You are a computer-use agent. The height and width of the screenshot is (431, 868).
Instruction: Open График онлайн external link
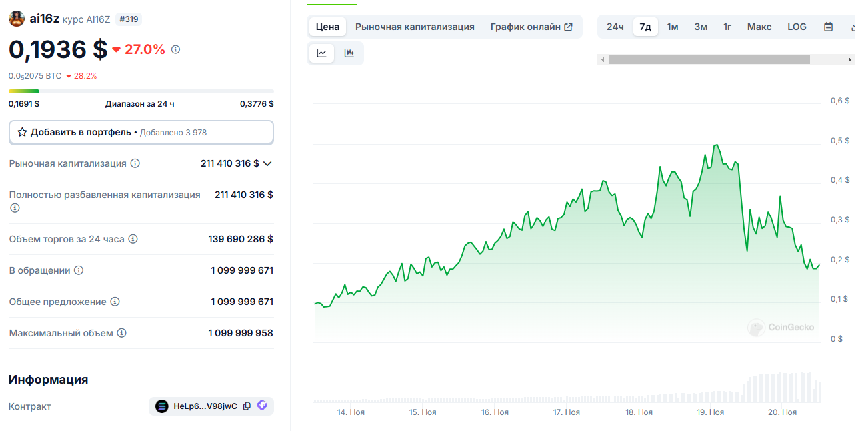point(531,27)
